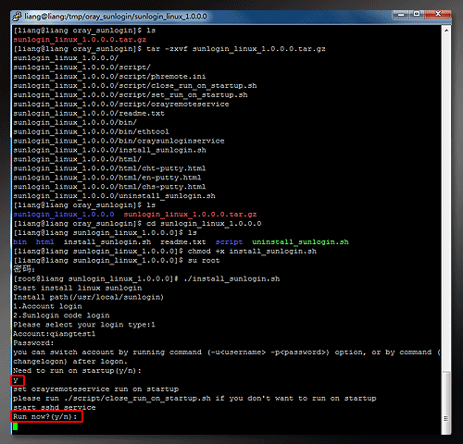
Task: Click the start sshd service line
Action: tap(55, 408)
